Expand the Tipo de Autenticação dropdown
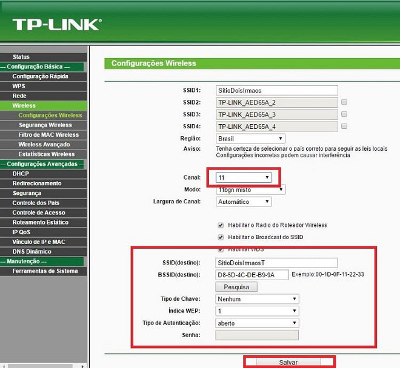This screenshot has width=400, height=368. [x=258, y=323]
